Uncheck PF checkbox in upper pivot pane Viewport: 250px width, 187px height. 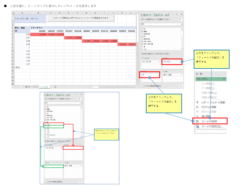point(142,37)
